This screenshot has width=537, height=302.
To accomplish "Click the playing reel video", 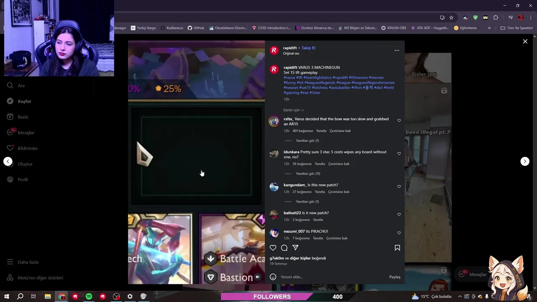I will [196, 162].
